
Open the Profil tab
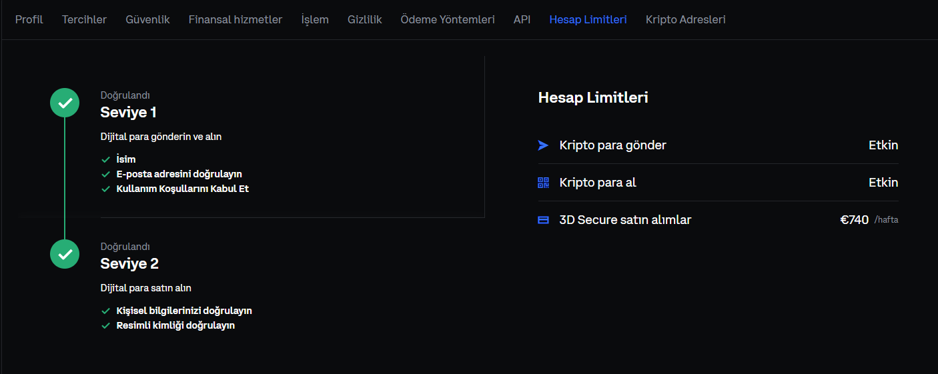pos(29,19)
